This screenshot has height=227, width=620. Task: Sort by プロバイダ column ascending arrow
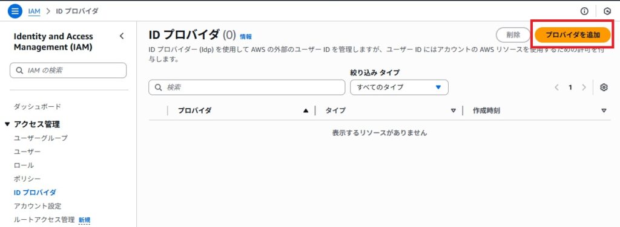306,110
